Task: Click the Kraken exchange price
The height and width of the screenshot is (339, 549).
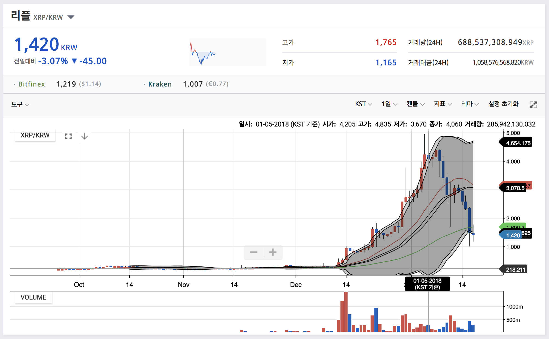Action: 193,84
